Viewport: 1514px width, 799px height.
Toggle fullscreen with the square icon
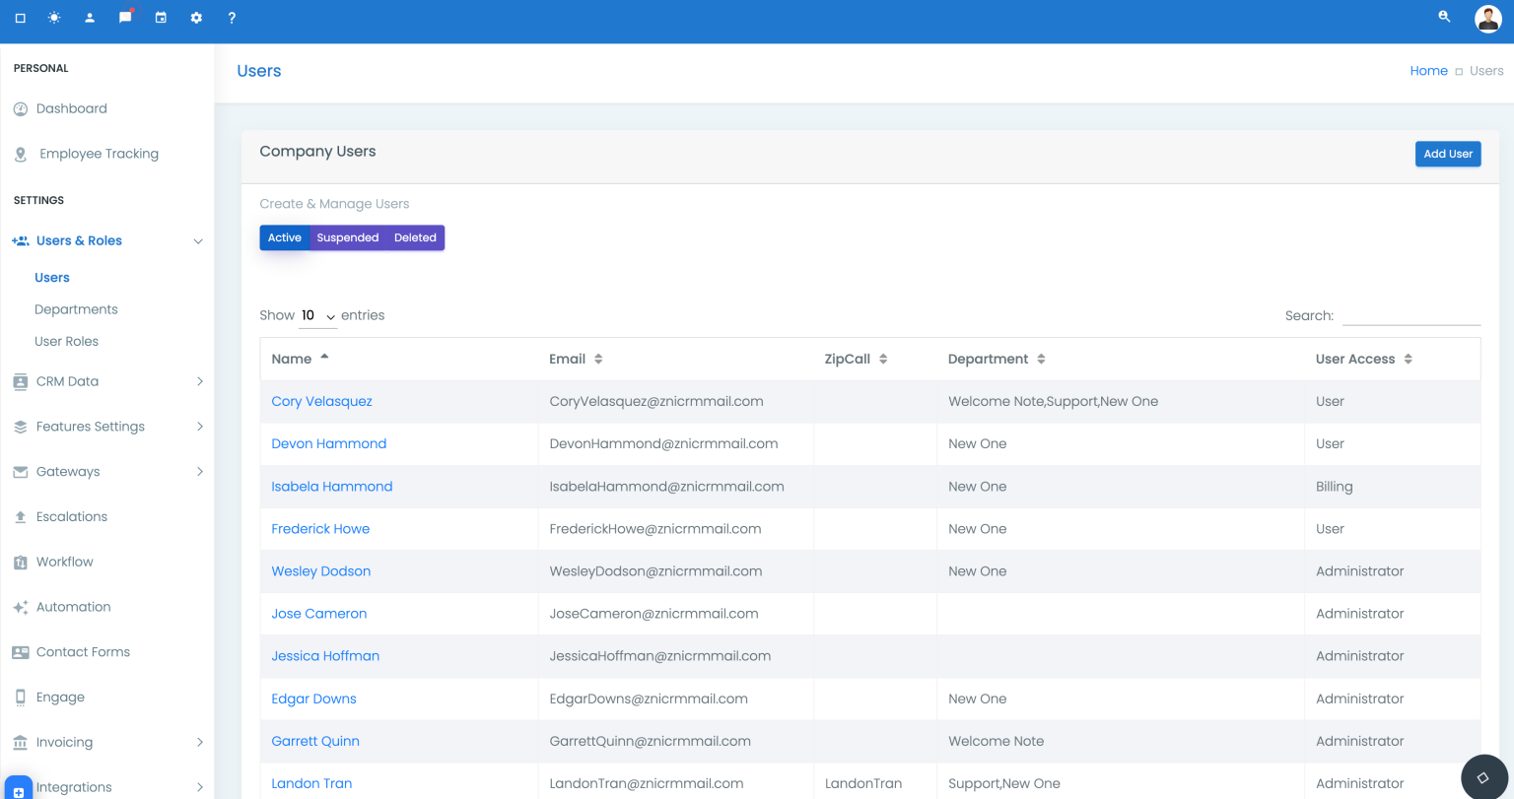20,17
